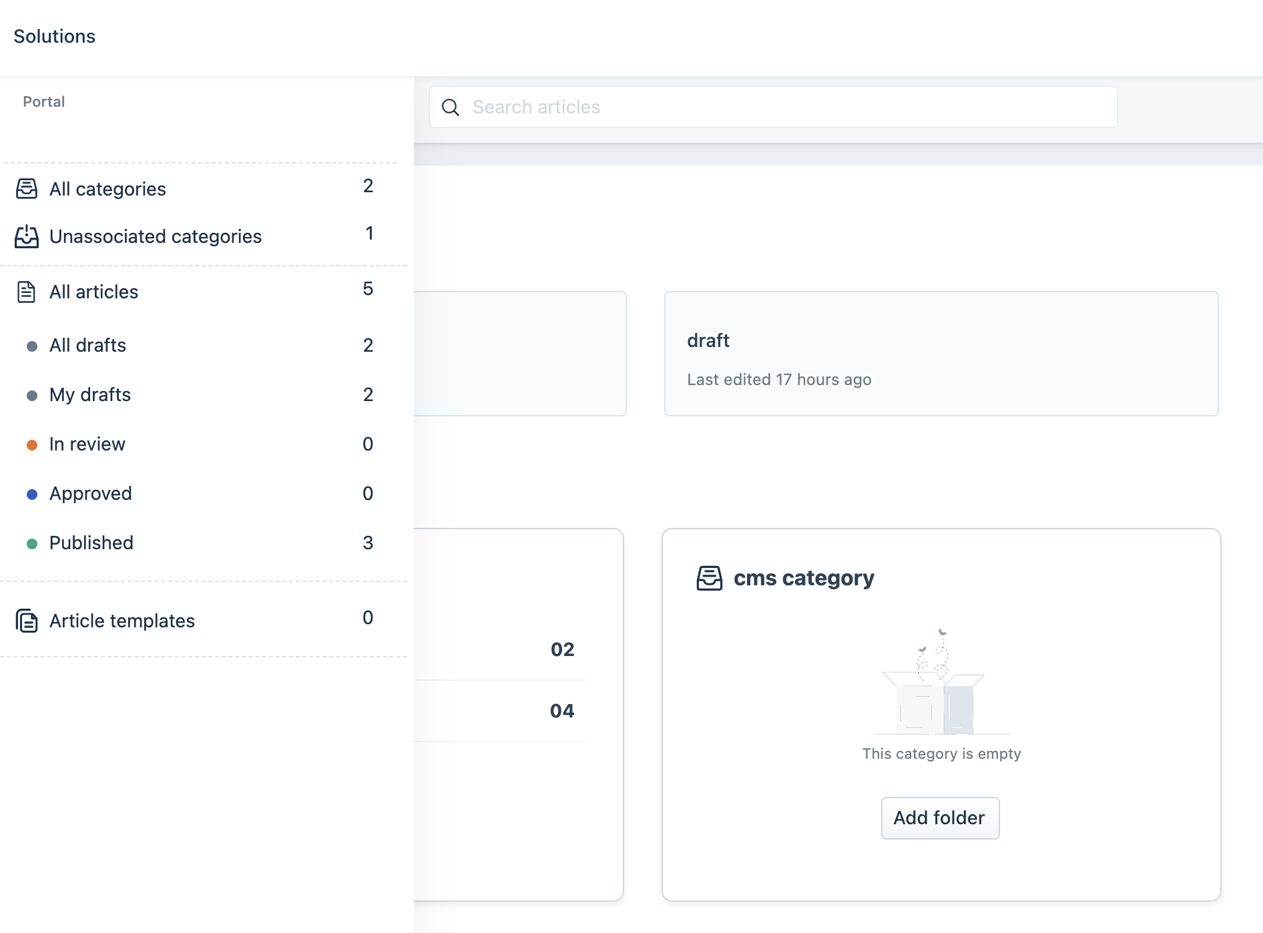Click the green Published status dot
Screen dimensions: 1263x933
pyautogui.click(x=32, y=543)
